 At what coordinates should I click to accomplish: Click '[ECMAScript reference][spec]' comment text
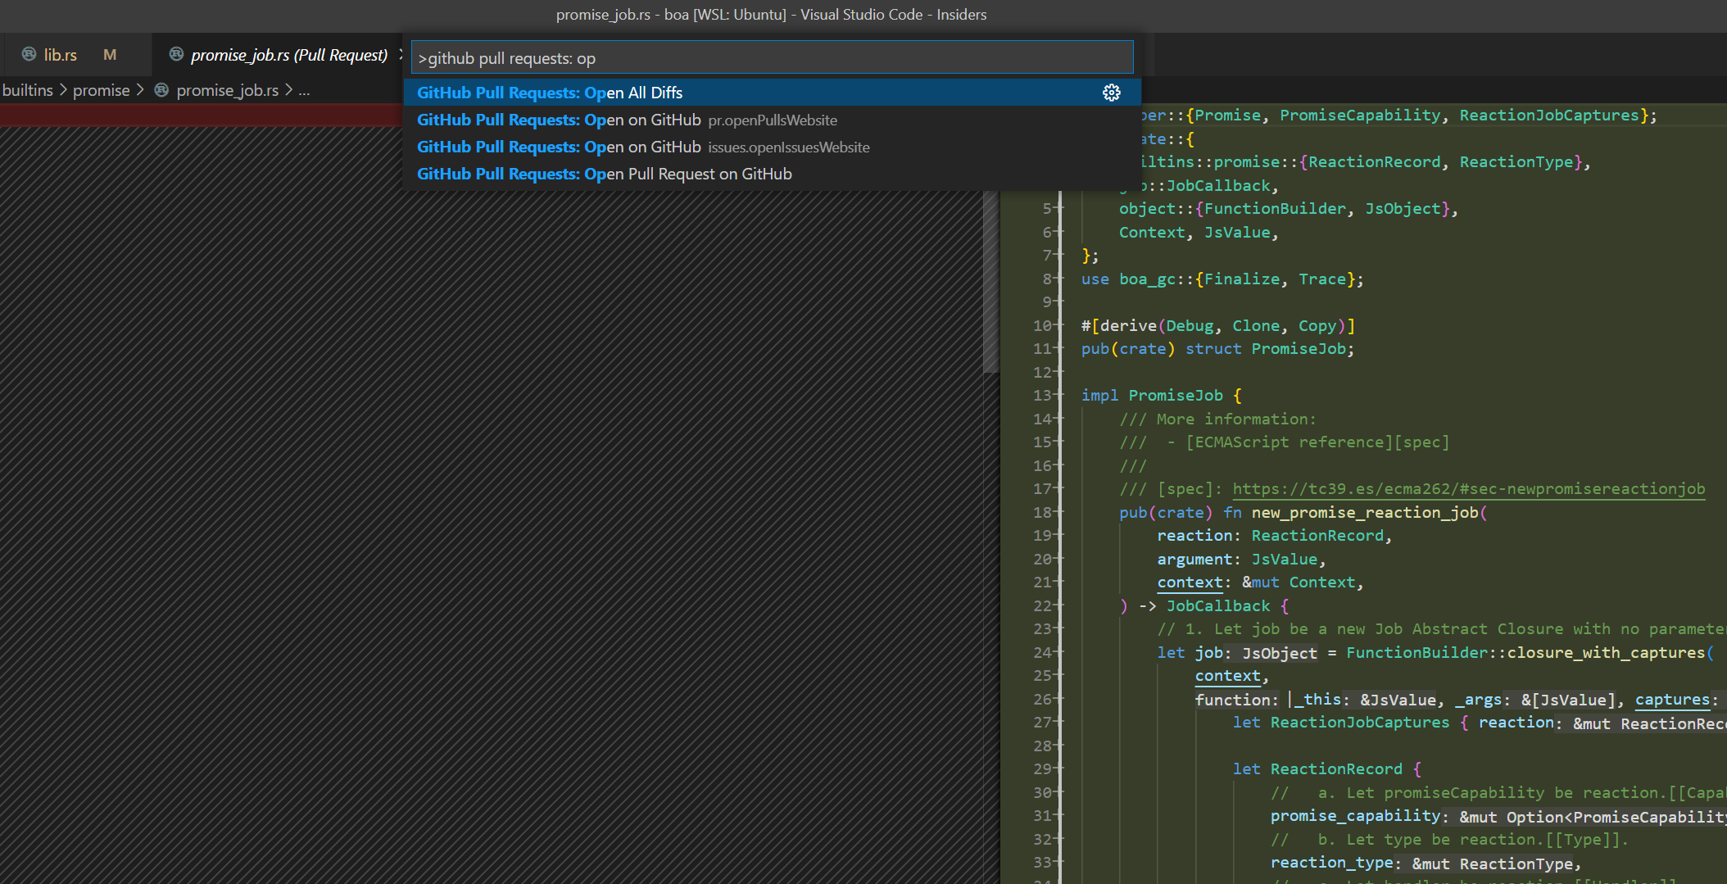[x=1317, y=442]
